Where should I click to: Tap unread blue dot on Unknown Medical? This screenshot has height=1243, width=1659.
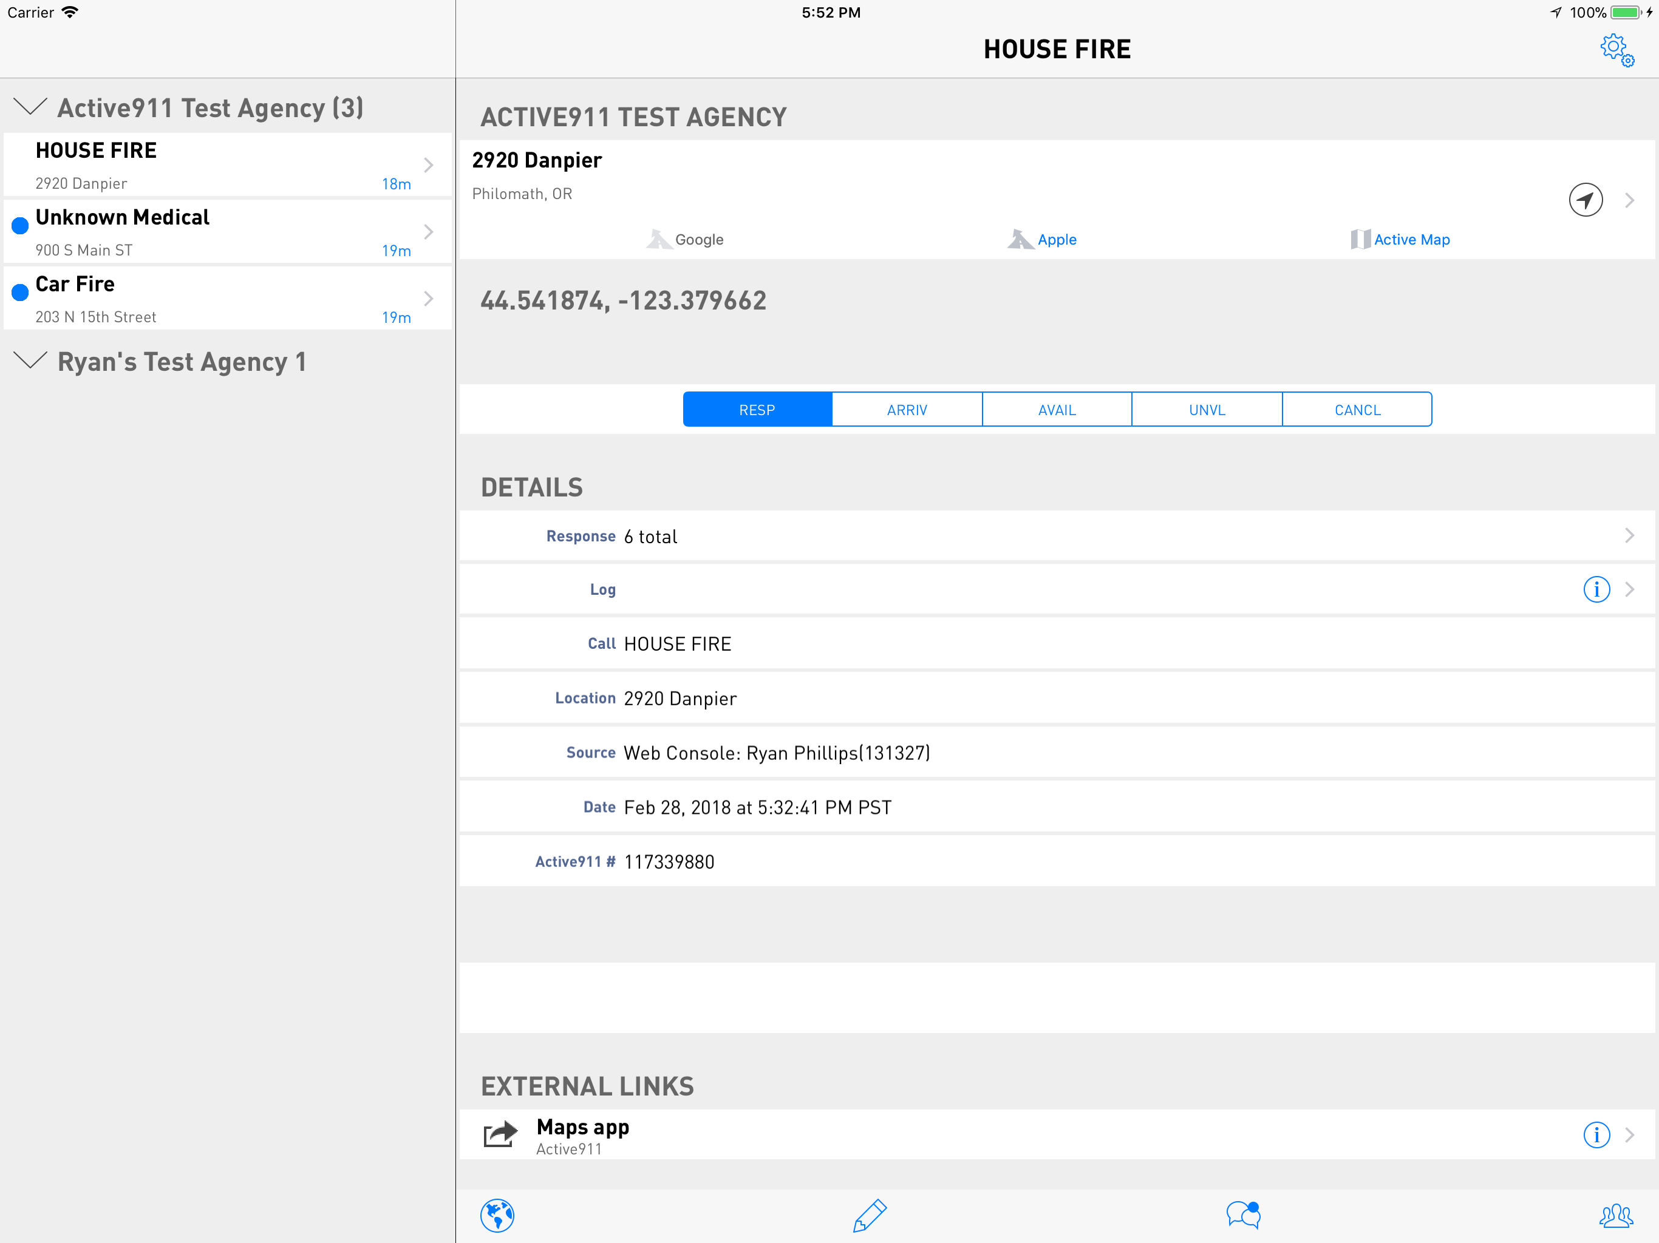(x=20, y=225)
